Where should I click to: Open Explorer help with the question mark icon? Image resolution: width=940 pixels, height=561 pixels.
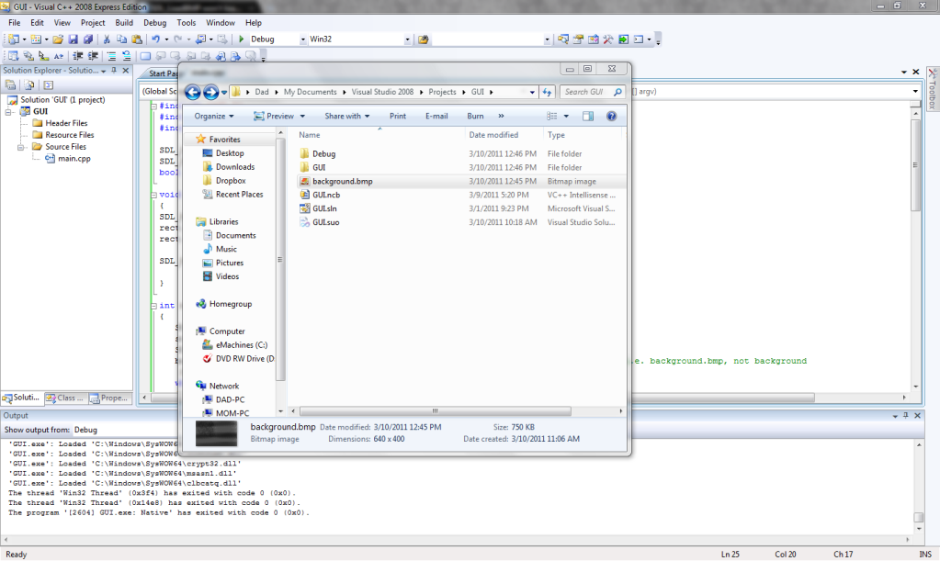(611, 117)
